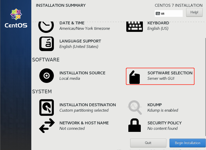Open Network & Host Name arrows icon
The height and width of the screenshot is (150, 206).
[x=47, y=126]
